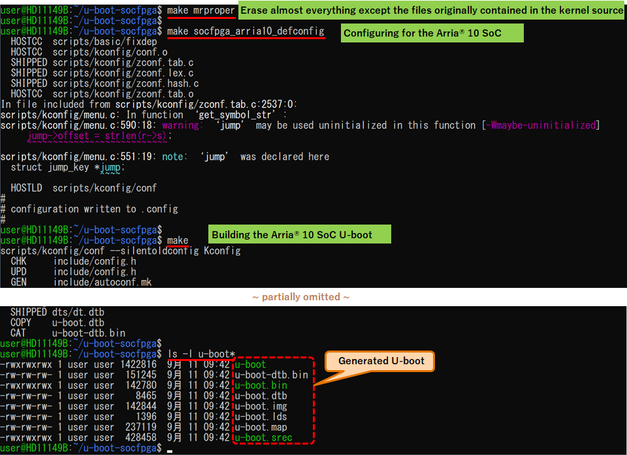
Task: Click the underlined make command before Kconfig output
Action: (177, 240)
